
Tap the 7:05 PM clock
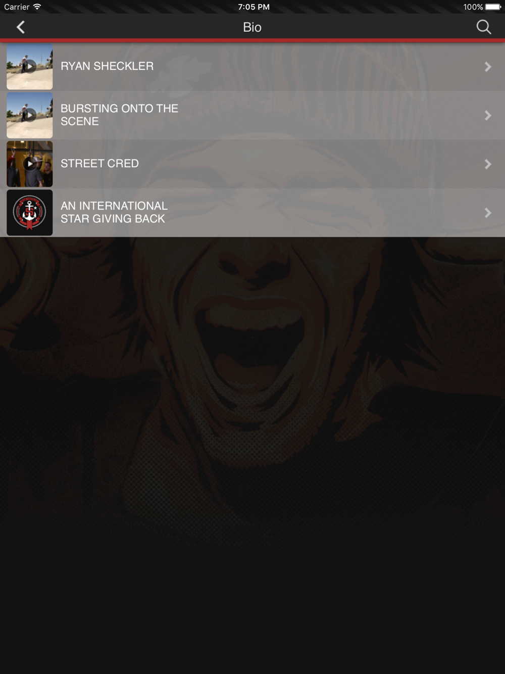coord(254,7)
